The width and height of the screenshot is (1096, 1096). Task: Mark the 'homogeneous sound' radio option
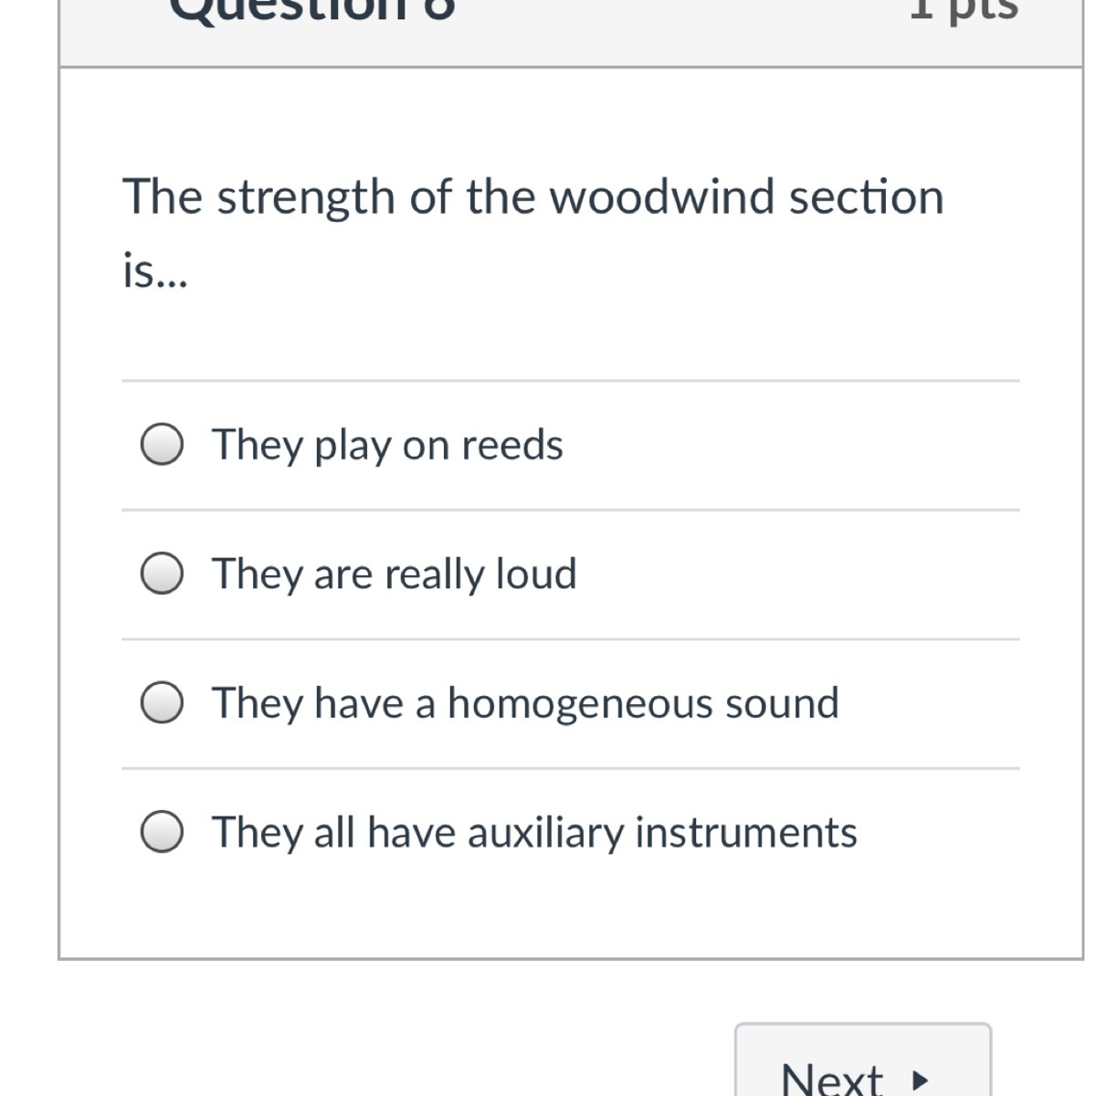tap(163, 703)
